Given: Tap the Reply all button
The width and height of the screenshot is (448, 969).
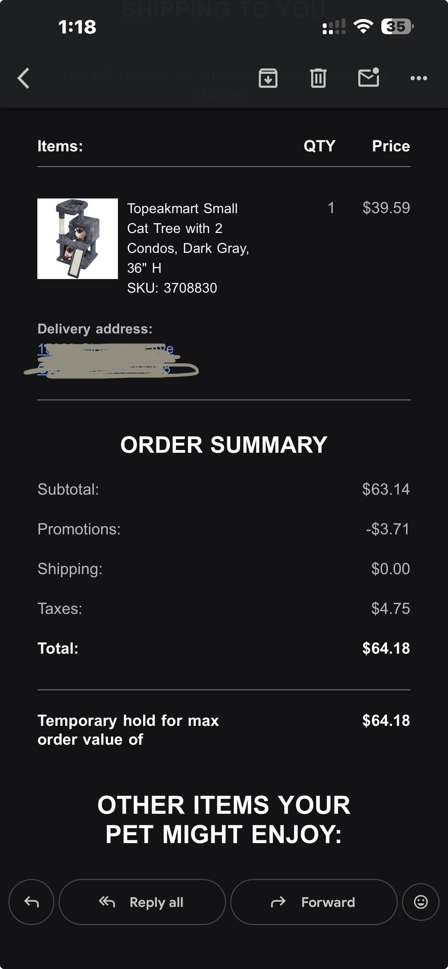Looking at the screenshot, I should 142,902.
